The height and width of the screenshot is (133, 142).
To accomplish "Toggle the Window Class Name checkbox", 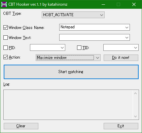I will pyautogui.click(x=5, y=28).
